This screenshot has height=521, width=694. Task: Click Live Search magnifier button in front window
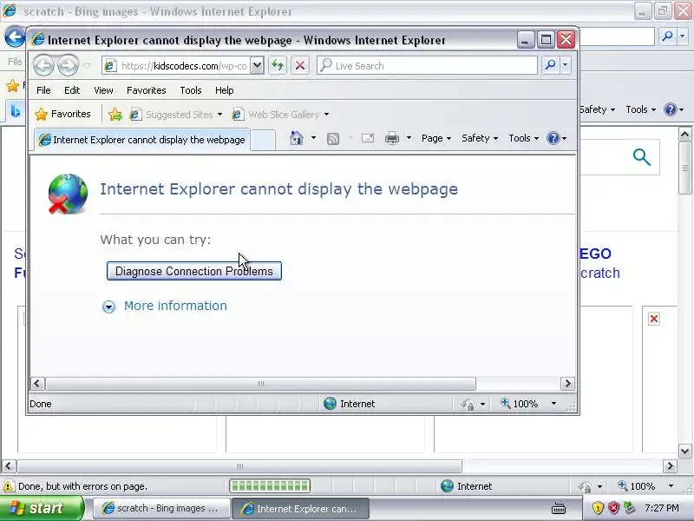pos(550,65)
